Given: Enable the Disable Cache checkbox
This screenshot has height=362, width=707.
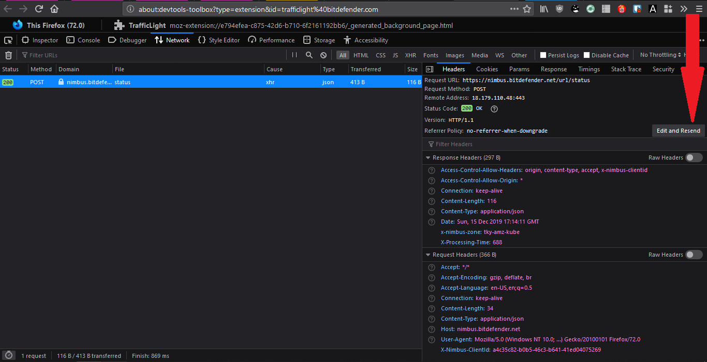Looking at the screenshot, I should pos(586,55).
